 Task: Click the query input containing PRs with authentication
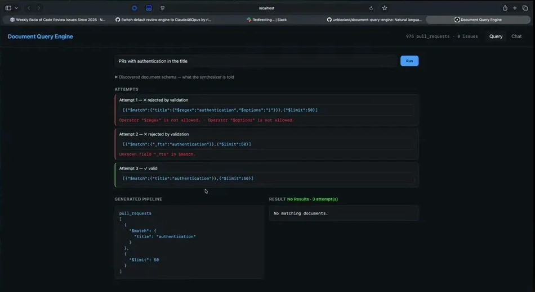pyautogui.click(x=256, y=61)
